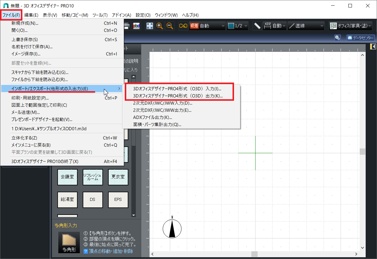Select the 多角形 polygon input tool
Screen dimensions: 377x259
point(69,242)
